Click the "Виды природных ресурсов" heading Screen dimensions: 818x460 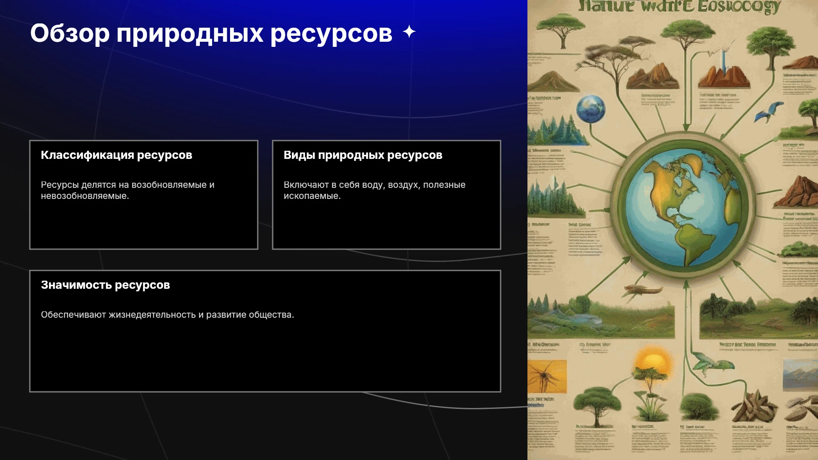click(363, 155)
